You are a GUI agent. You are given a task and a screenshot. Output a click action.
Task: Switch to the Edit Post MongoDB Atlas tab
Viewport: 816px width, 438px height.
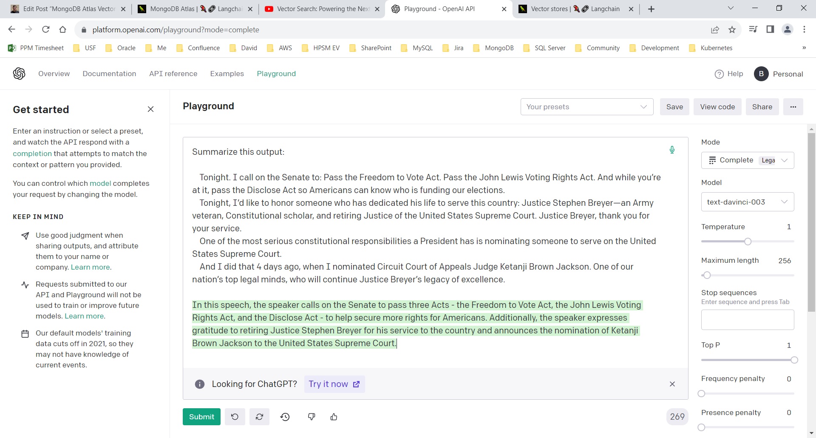[68, 9]
